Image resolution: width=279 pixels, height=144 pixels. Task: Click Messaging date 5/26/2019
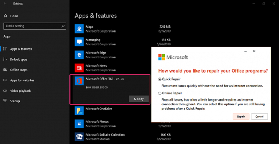click(164, 44)
